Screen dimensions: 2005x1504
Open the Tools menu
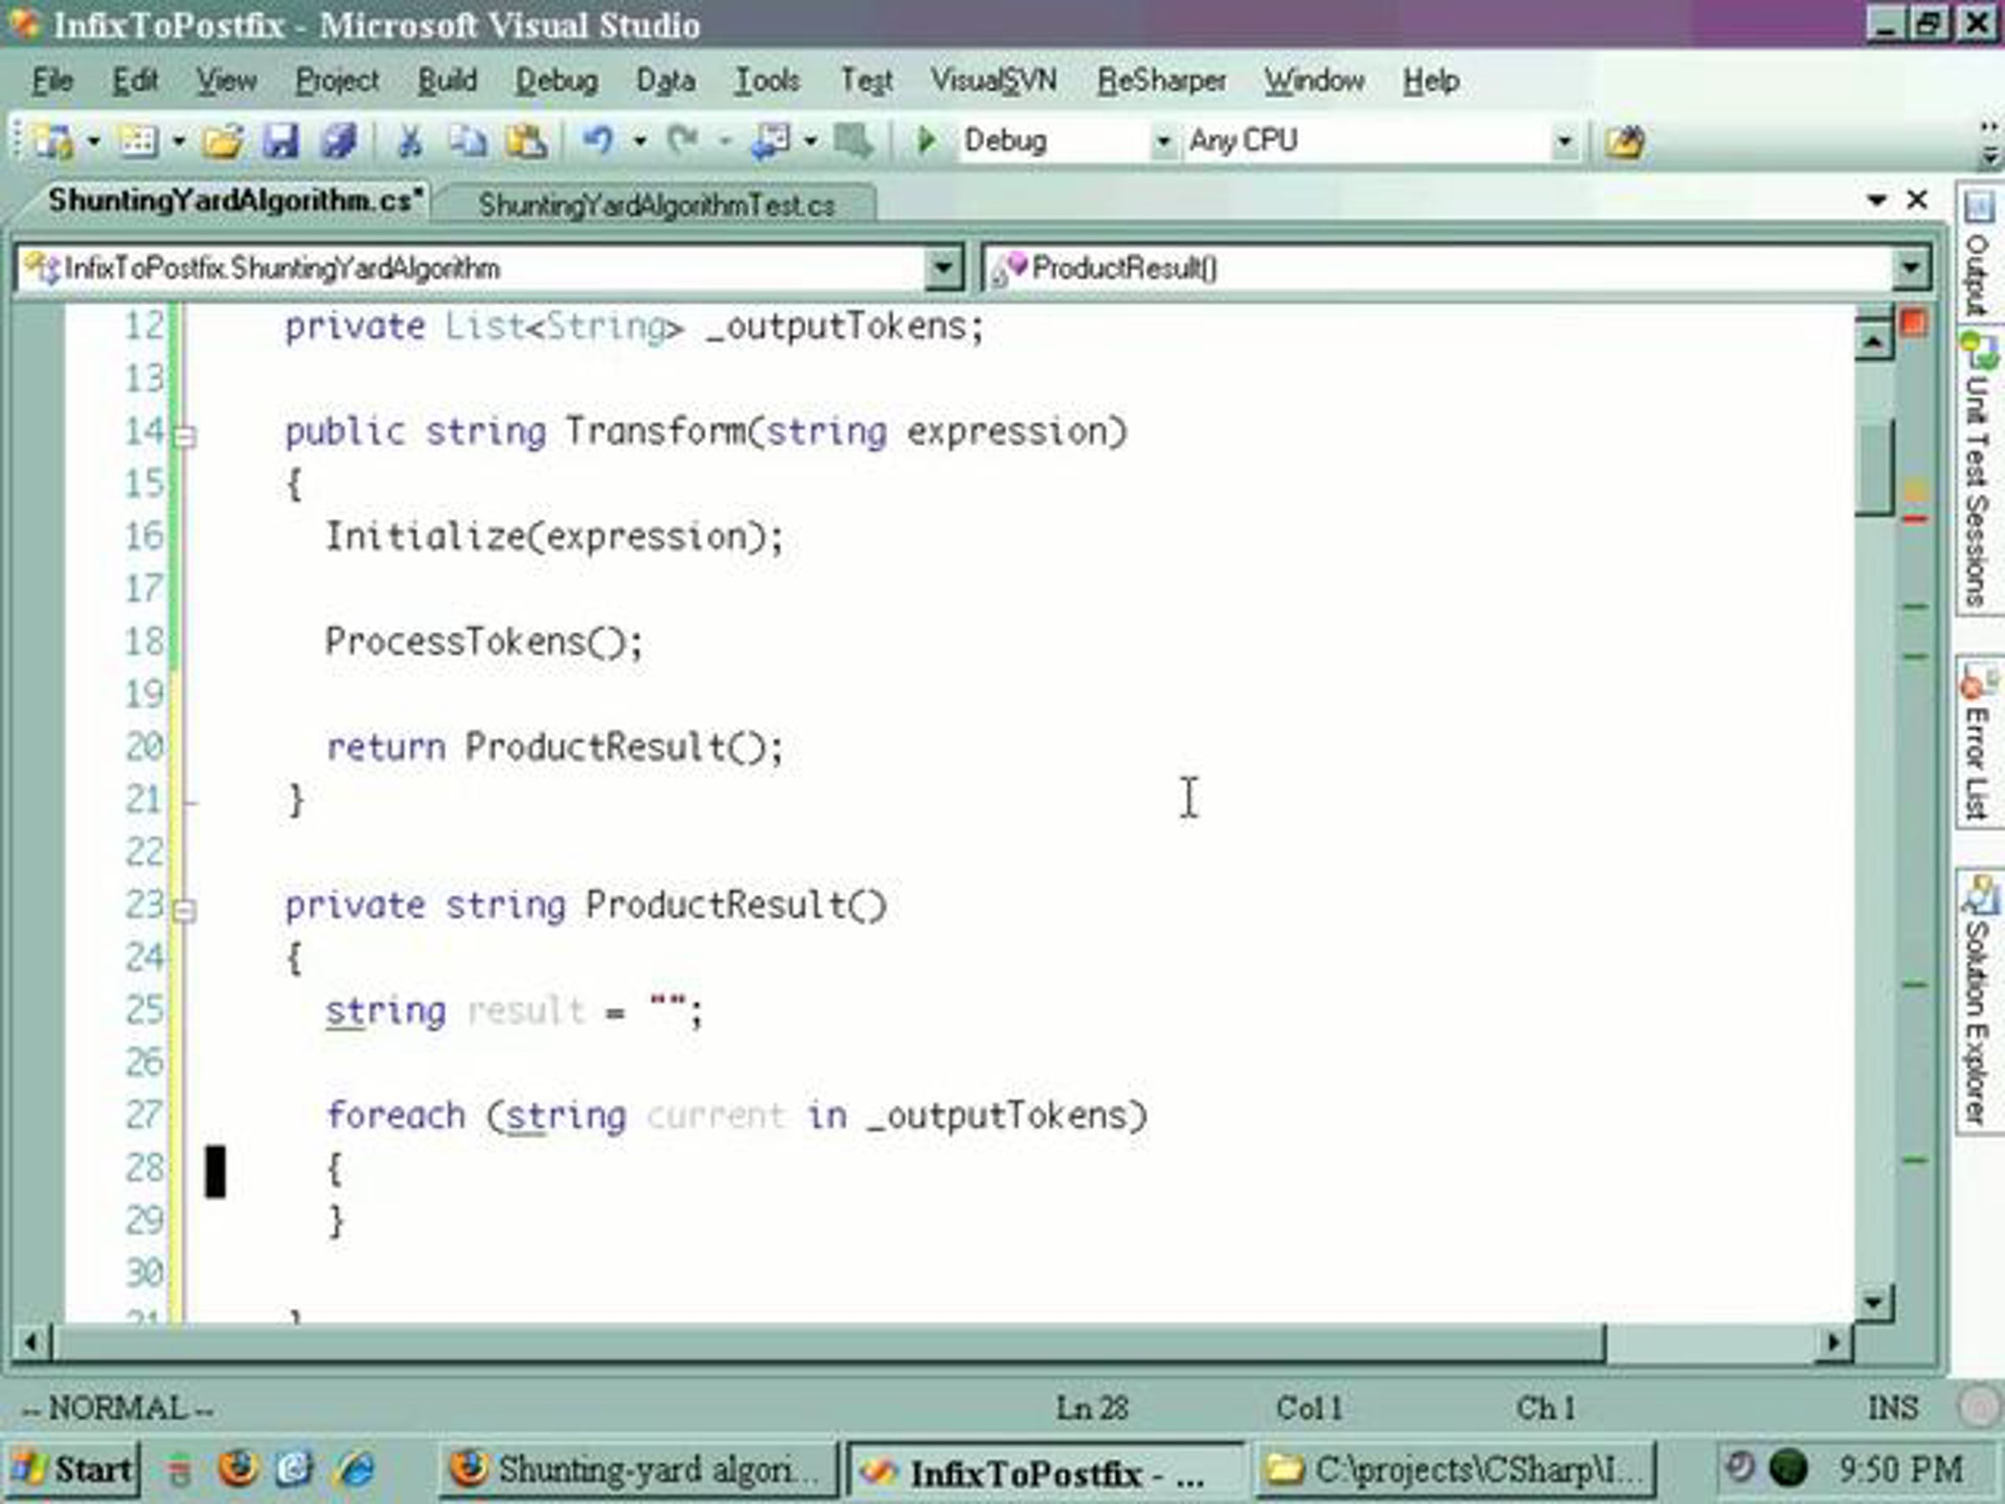point(767,81)
